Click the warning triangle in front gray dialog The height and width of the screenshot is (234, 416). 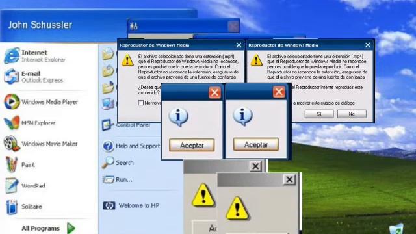237,208
